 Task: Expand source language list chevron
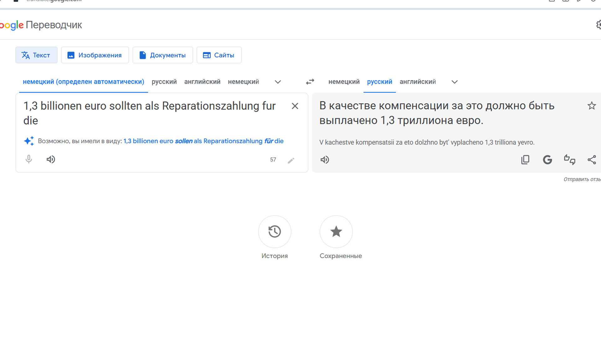tap(278, 82)
